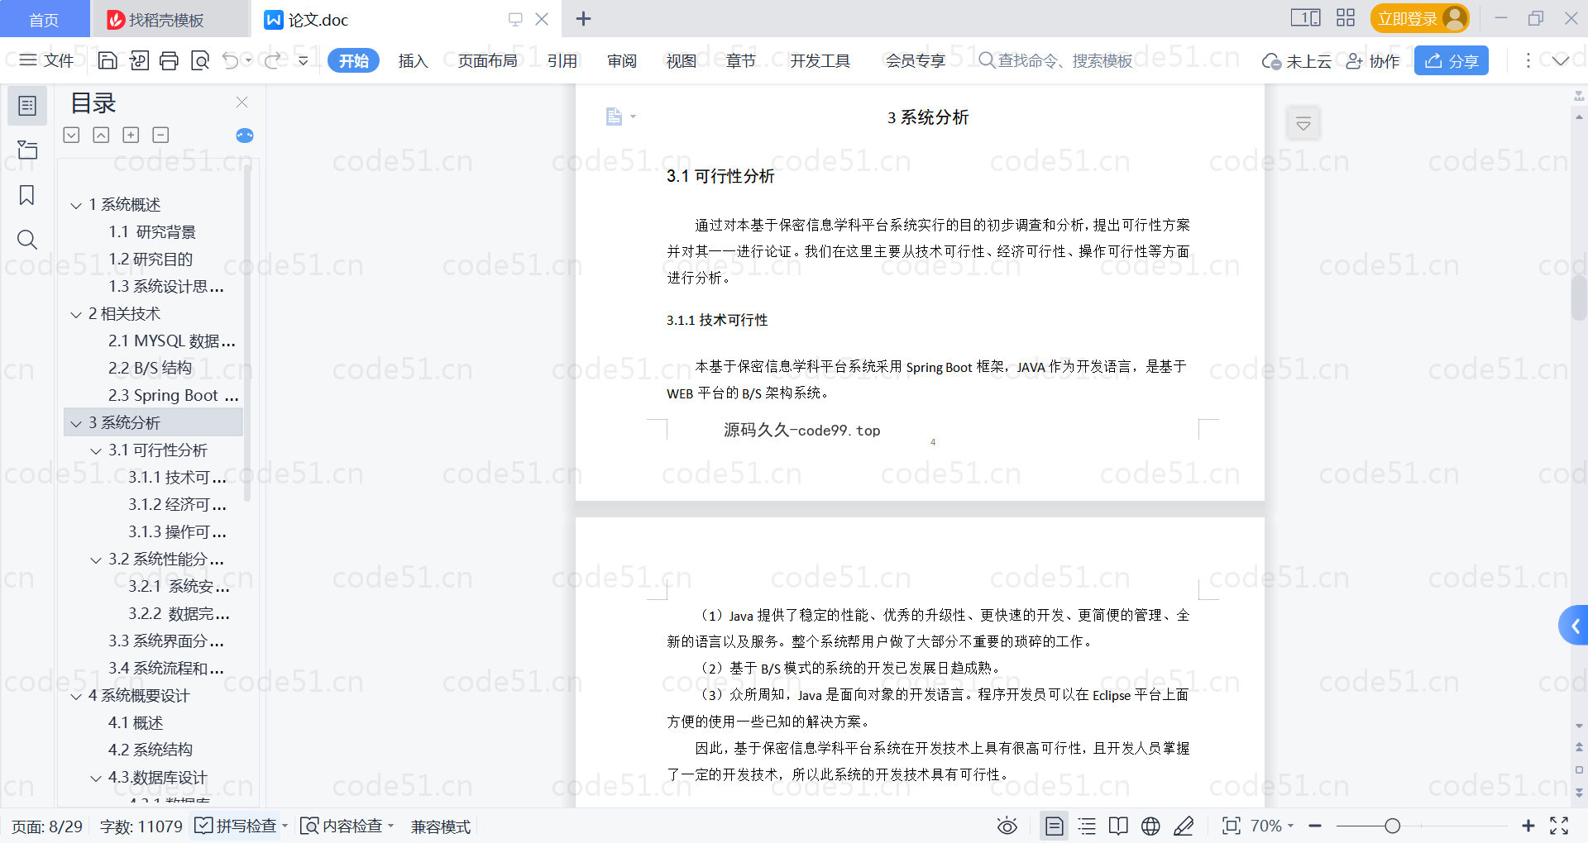Click the minus level icon in 目录 panel
The width and height of the screenshot is (1588, 843).
coord(160,135)
